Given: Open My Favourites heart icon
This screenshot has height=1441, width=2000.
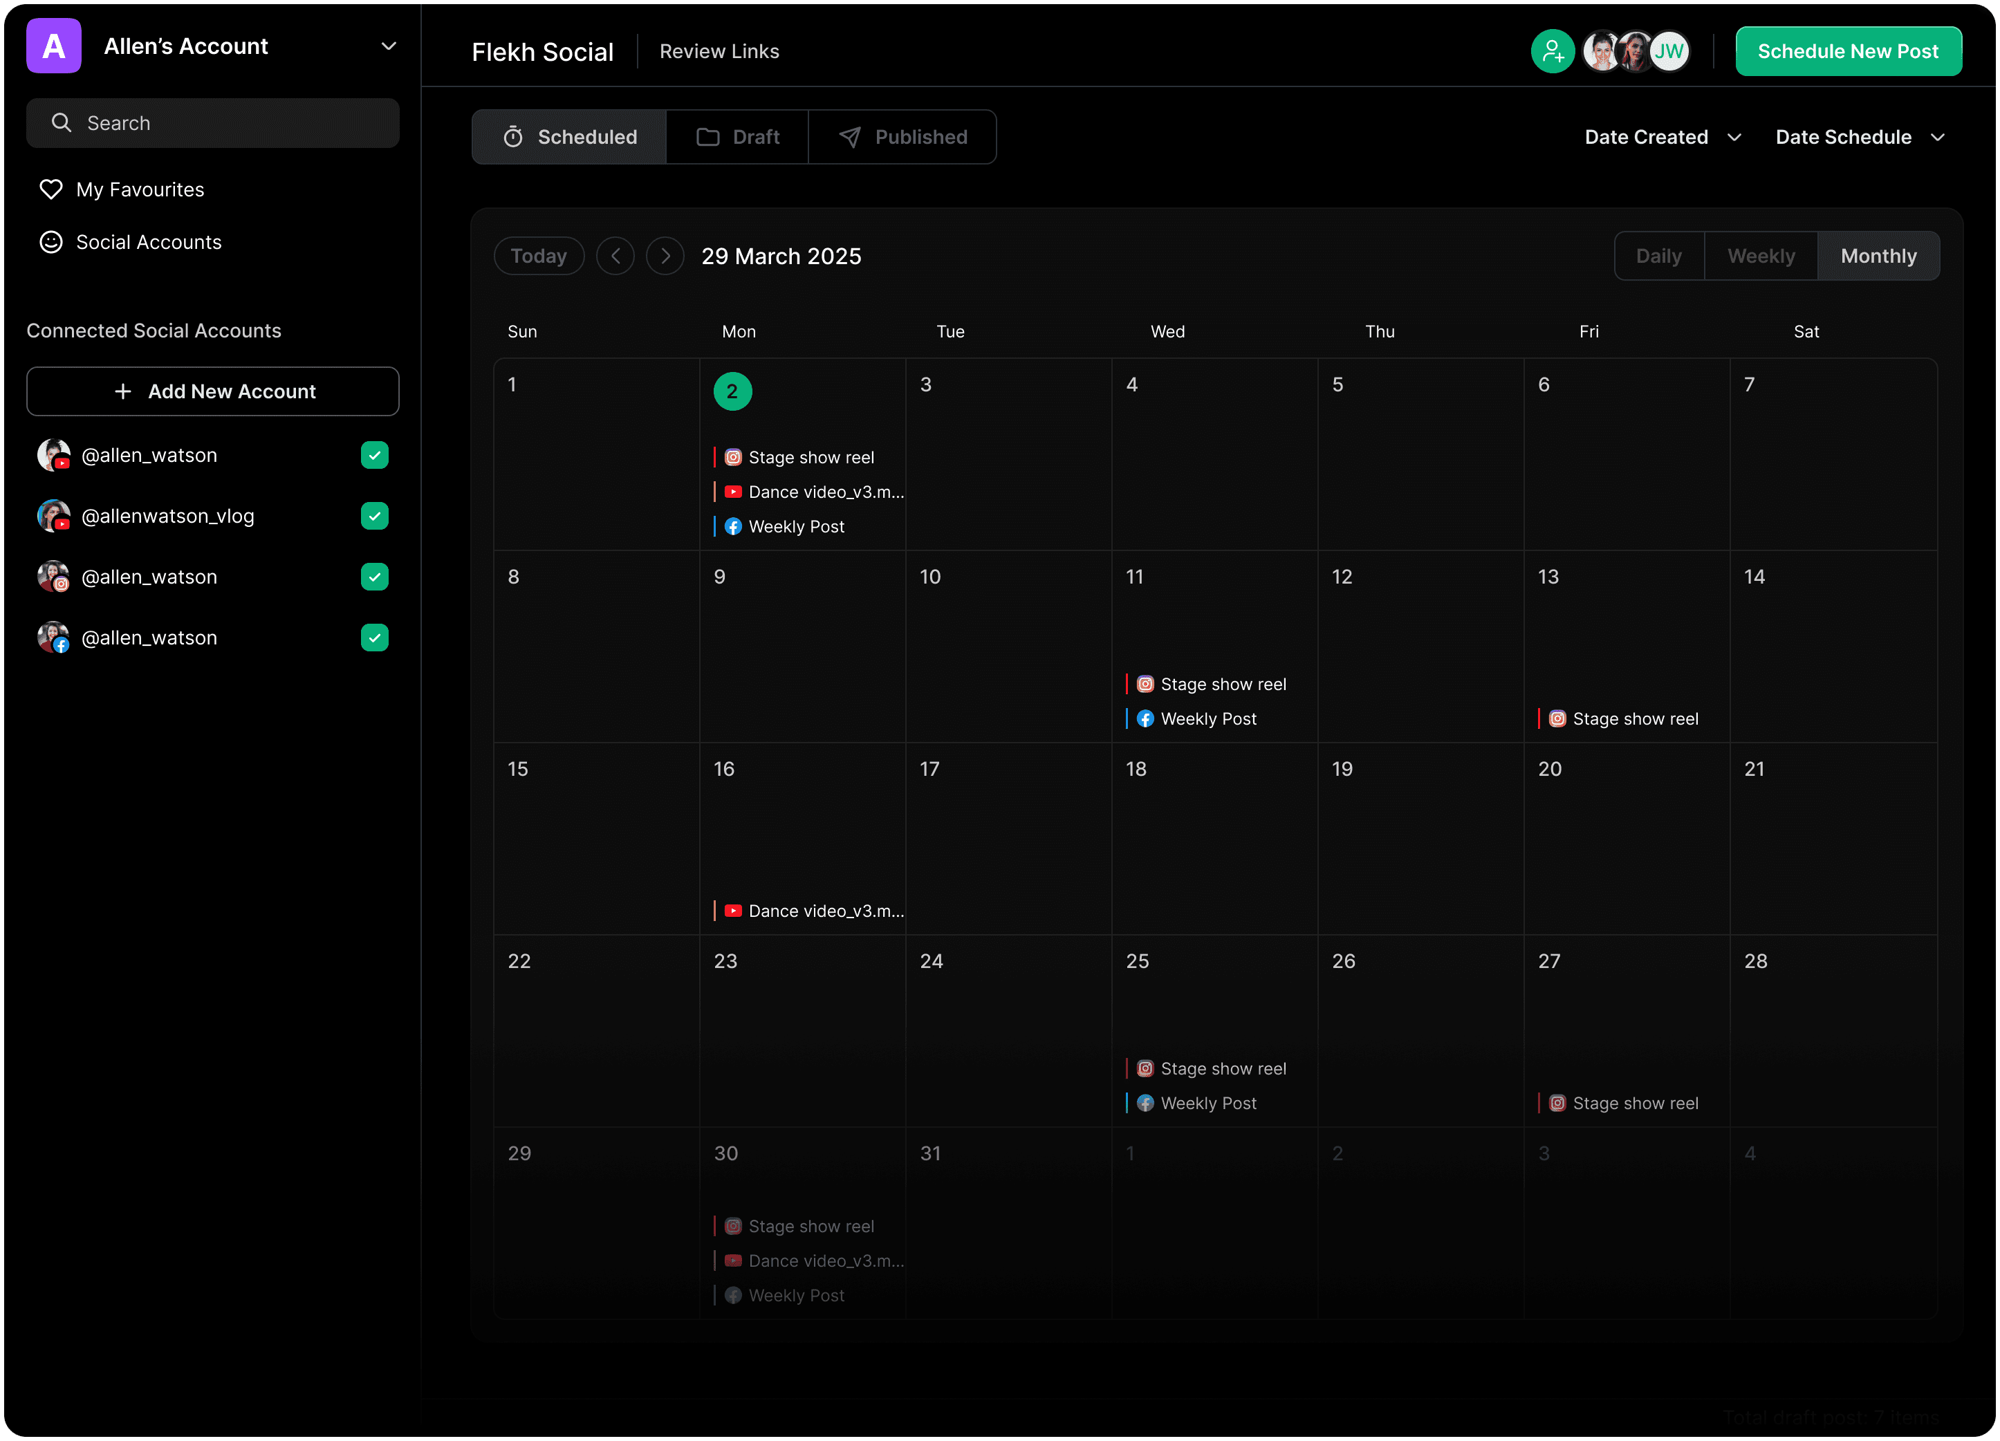Looking at the screenshot, I should click(51, 189).
